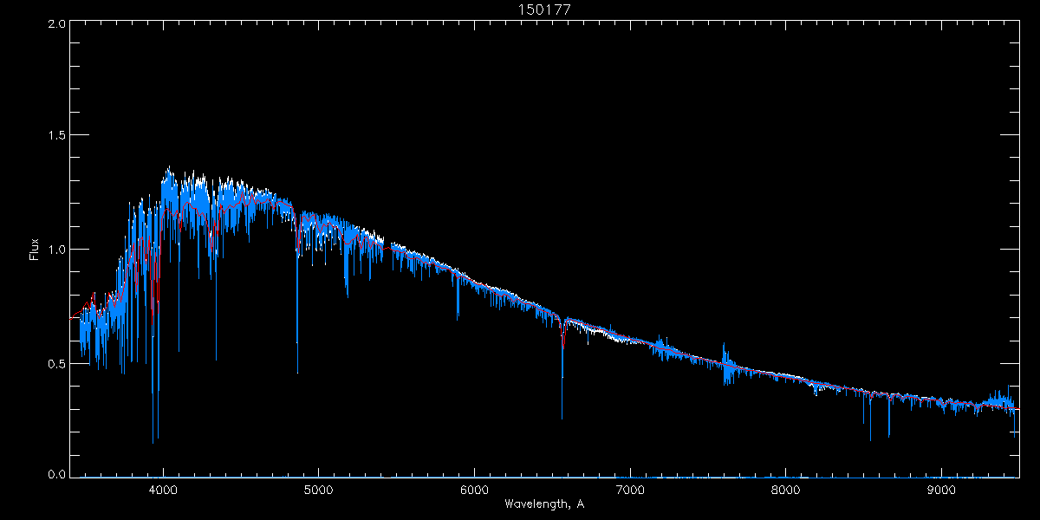Click the Wavelength, A axis label
The width and height of the screenshot is (1040, 520).
(x=543, y=504)
